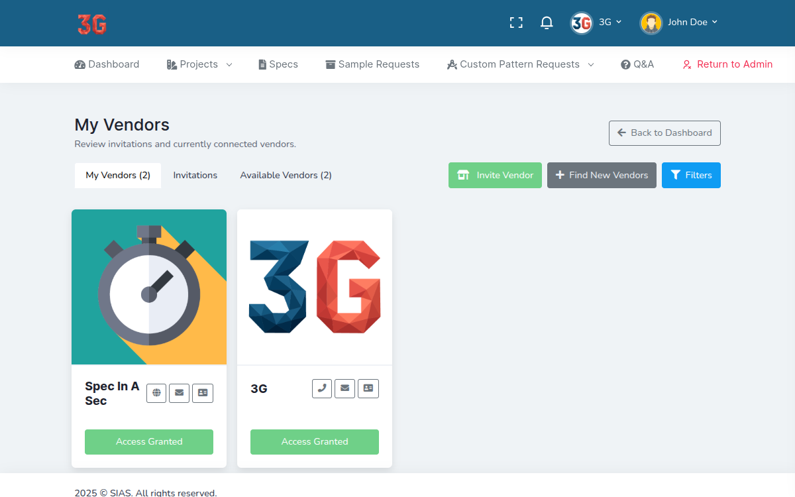Image resolution: width=795 pixels, height=497 pixels.
Task: Email Spec In A Sec envelope icon
Action: [180, 393]
